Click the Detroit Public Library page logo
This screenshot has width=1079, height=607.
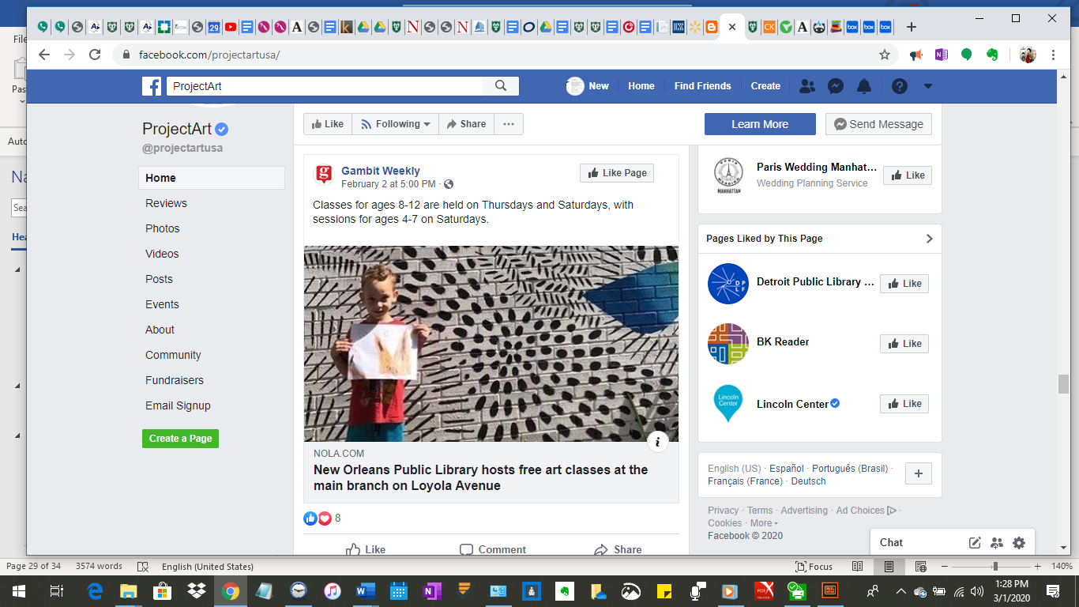[x=728, y=284]
